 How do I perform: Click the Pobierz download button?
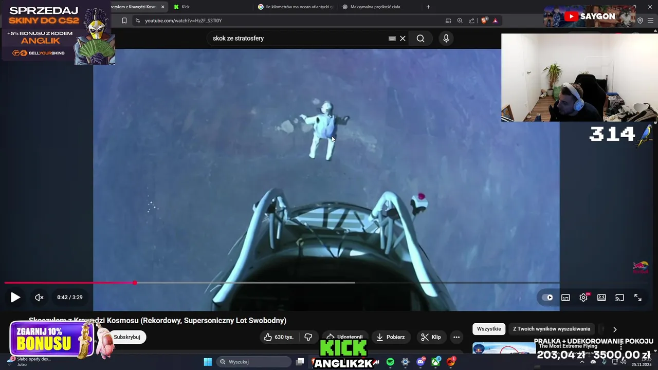[390, 337]
